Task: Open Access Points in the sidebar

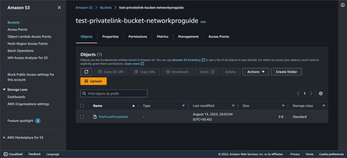Action: 18,29
